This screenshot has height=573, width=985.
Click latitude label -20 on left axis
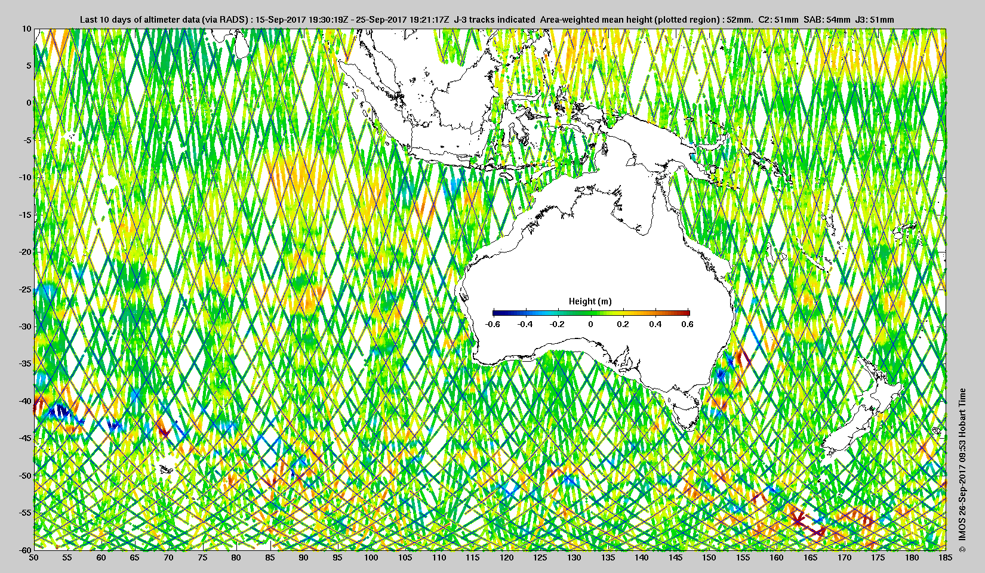click(25, 252)
